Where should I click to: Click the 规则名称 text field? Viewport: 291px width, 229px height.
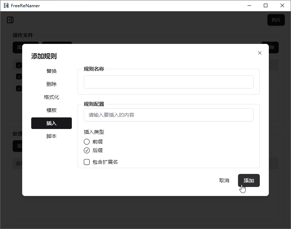pyautogui.click(x=168, y=82)
